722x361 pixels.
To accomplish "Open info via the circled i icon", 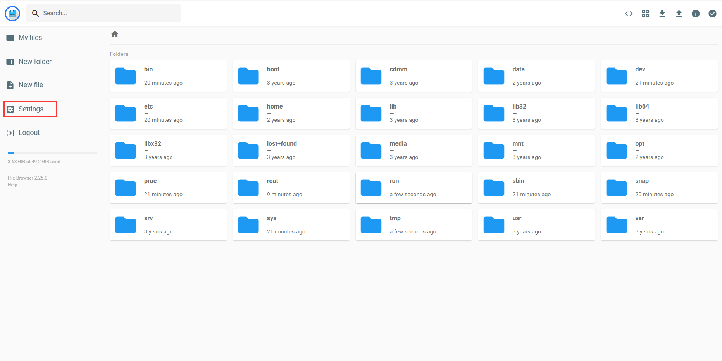I will [x=696, y=14].
